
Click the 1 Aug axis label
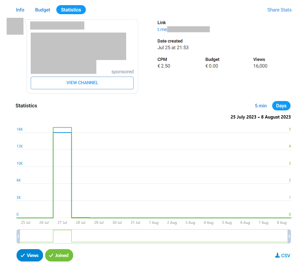tap(154, 223)
